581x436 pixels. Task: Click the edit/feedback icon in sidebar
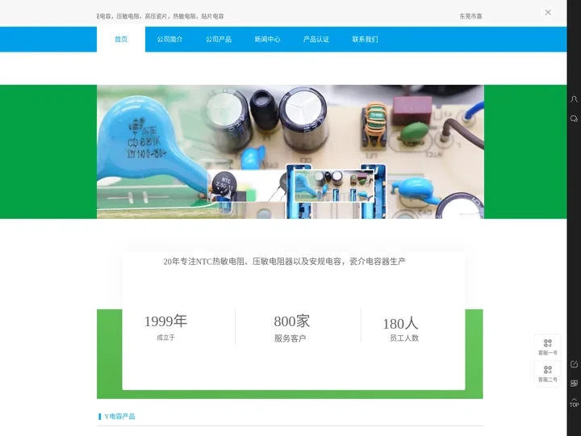pos(574,363)
